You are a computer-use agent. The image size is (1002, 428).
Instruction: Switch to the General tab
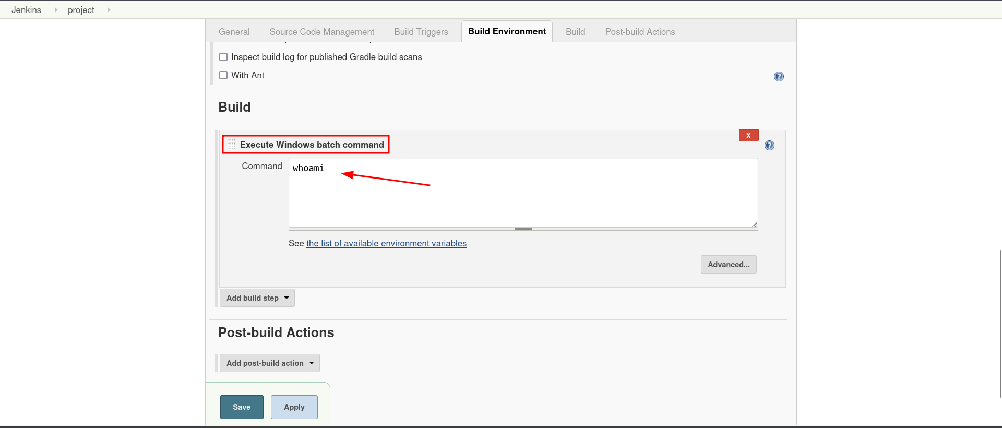234,32
